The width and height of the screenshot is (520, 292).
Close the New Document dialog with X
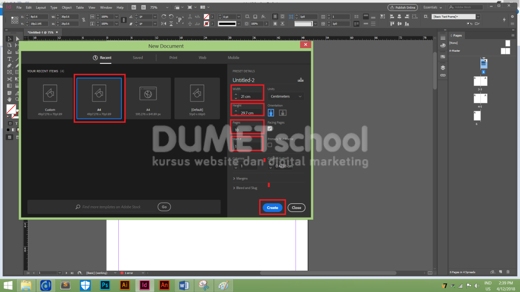[x=305, y=45]
